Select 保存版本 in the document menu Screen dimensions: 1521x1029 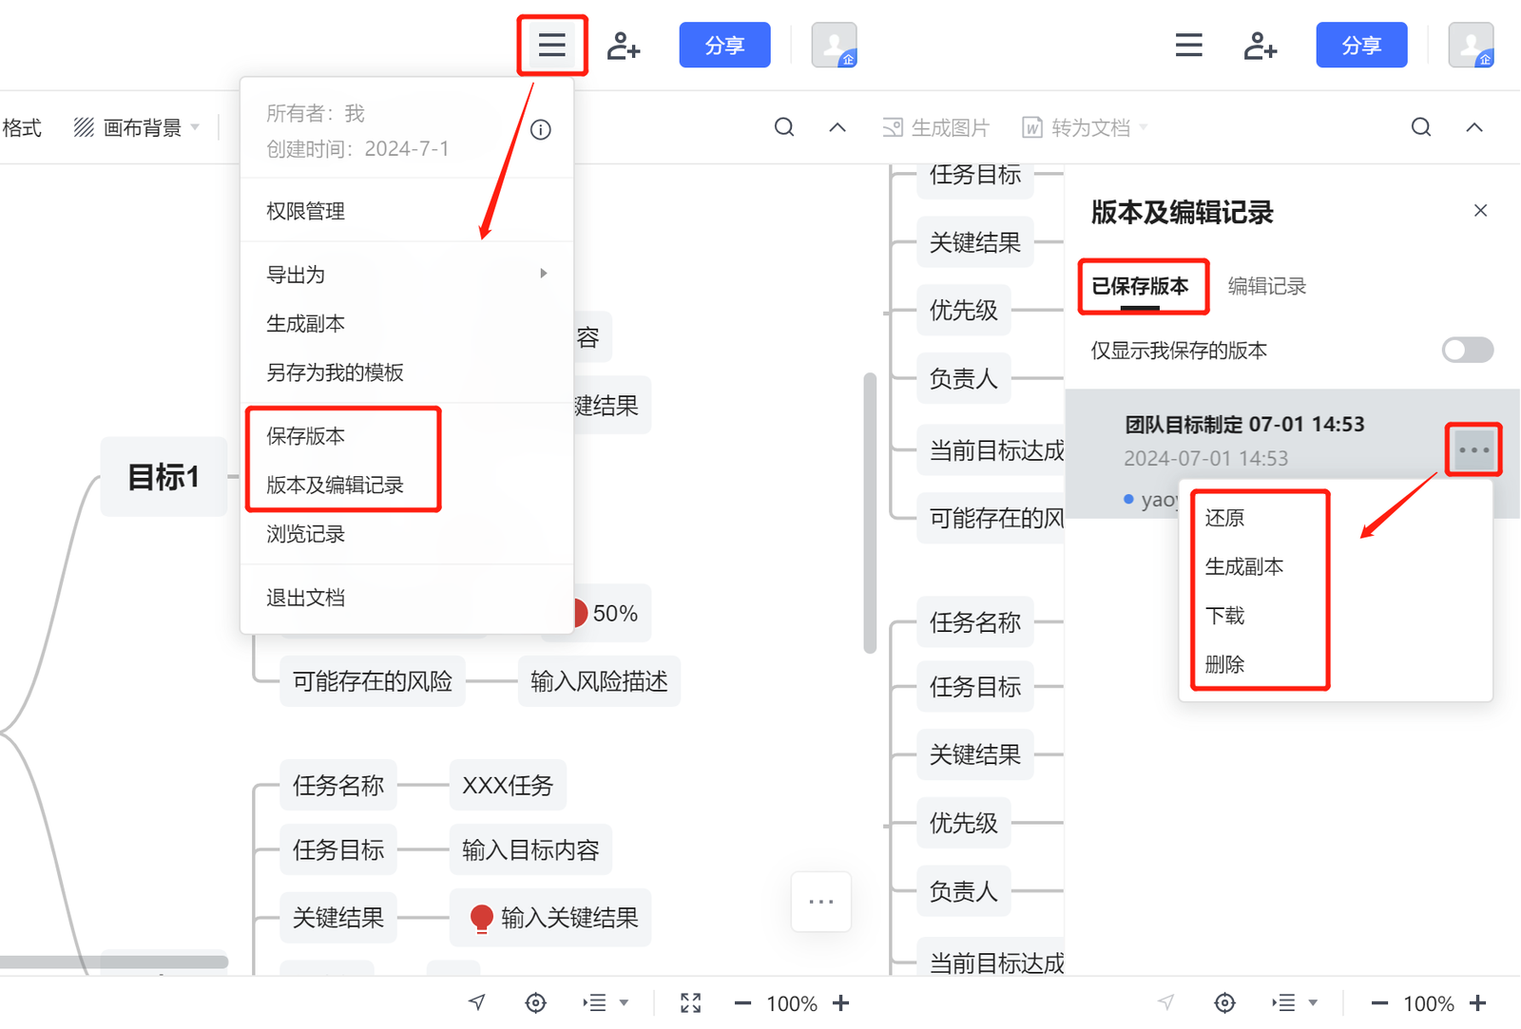(407, 436)
